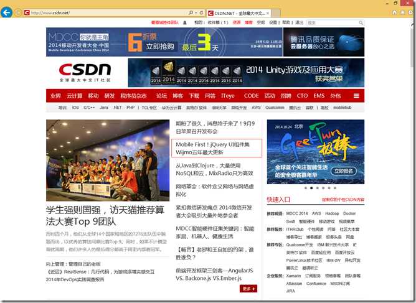
Task: Open the Tencent cloud server banner ad
Action: (324, 42)
